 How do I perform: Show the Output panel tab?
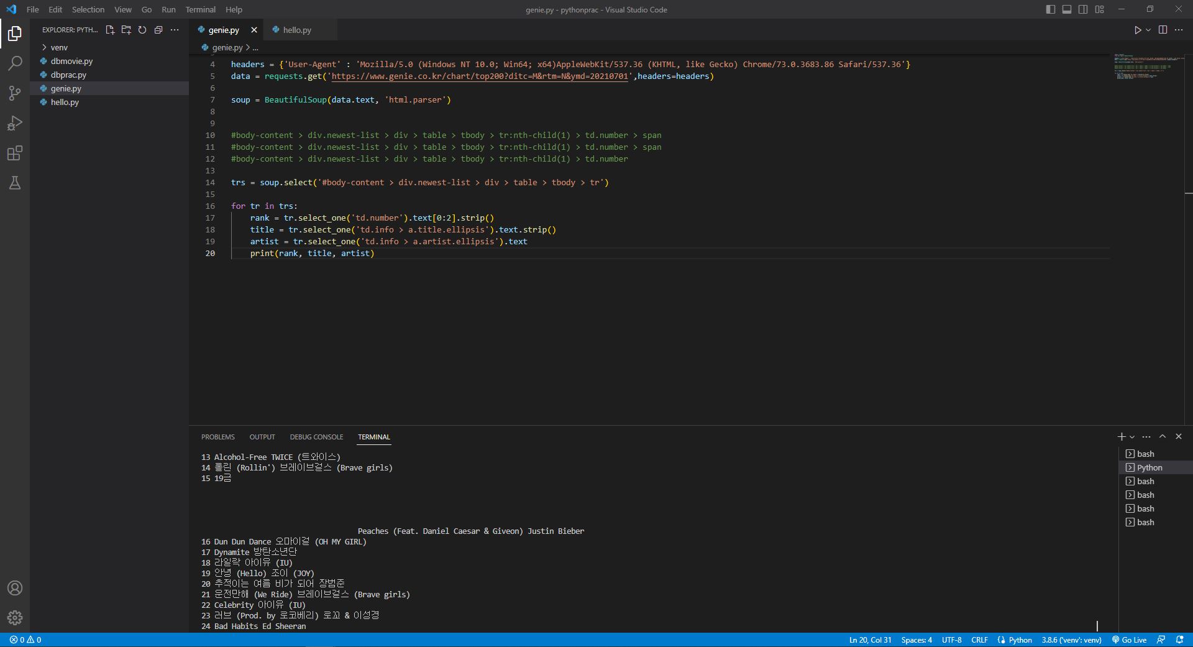[x=262, y=437]
